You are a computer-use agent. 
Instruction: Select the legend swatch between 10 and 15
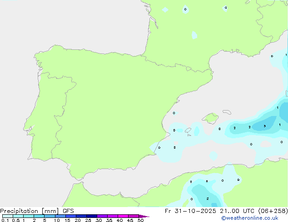(60, 216)
